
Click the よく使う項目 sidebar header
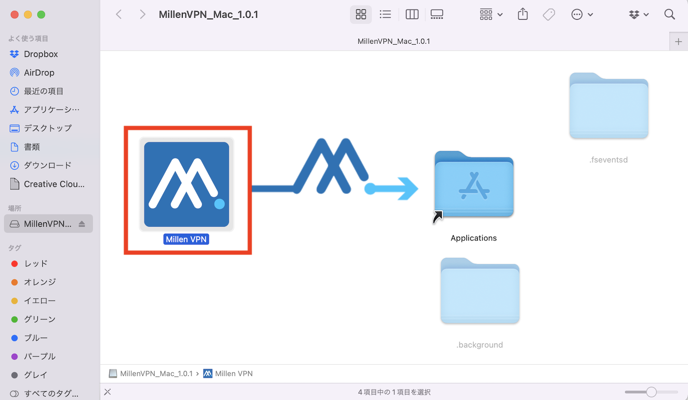(28, 38)
